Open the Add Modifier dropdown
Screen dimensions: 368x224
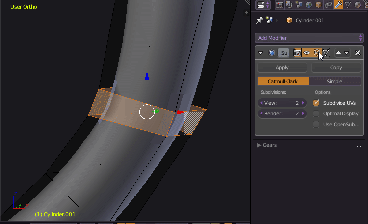[x=309, y=38]
